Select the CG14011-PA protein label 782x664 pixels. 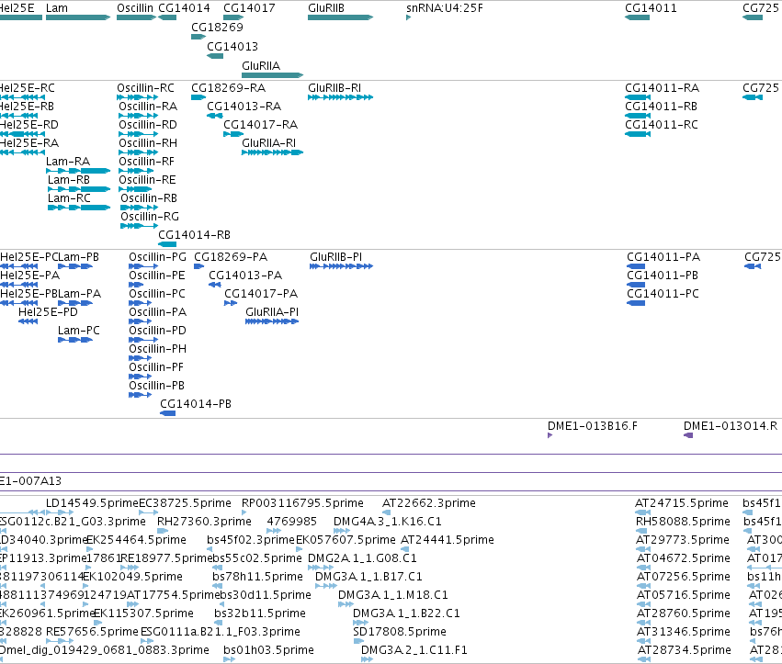coord(663,257)
